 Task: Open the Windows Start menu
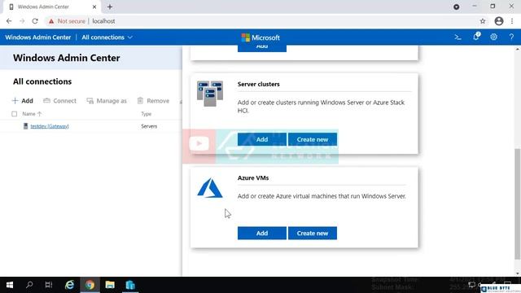[x=10, y=285]
